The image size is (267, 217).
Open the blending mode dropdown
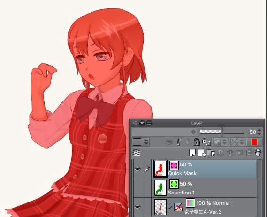click(164, 132)
